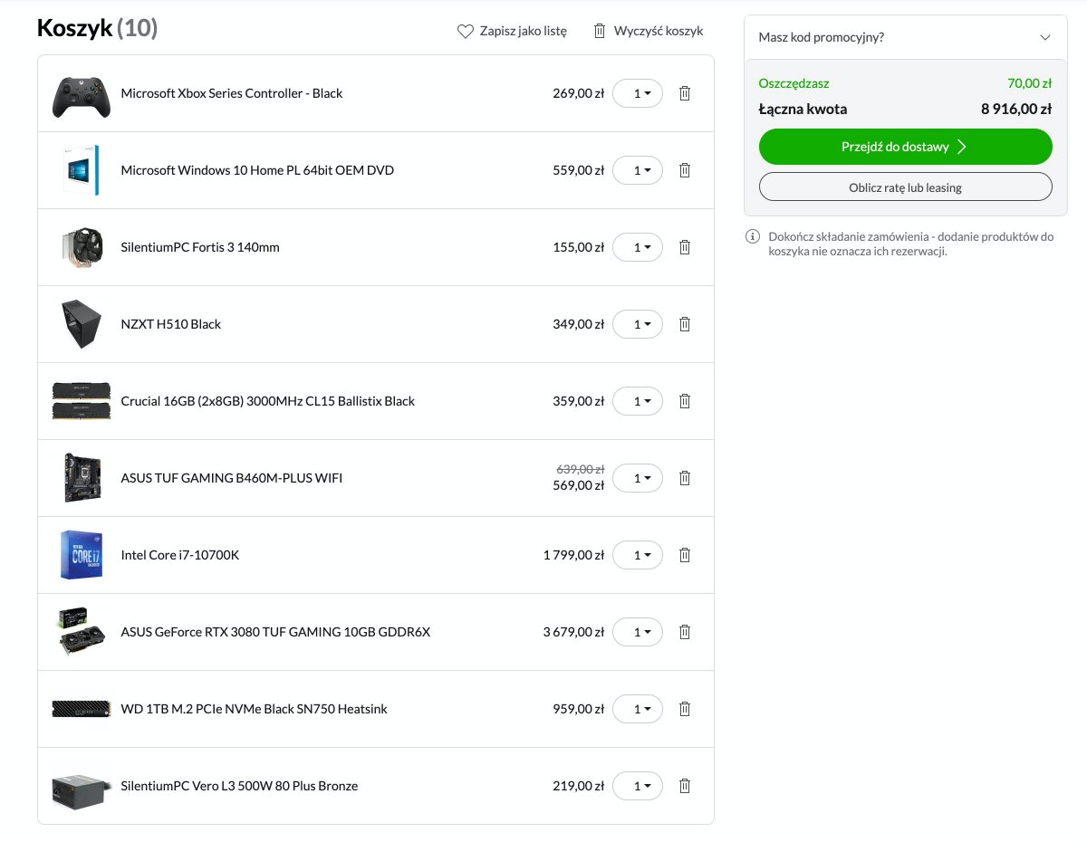The width and height of the screenshot is (1087, 842).
Task: Trash the Intel Core i7-10700K row
Action: click(685, 555)
